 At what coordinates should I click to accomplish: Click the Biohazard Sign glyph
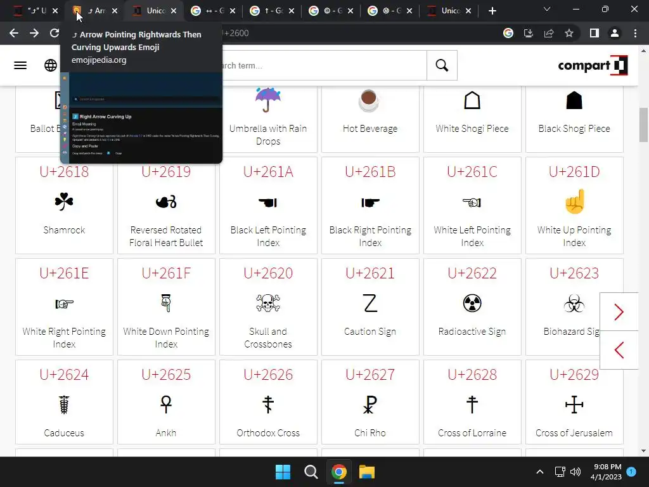(x=574, y=303)
